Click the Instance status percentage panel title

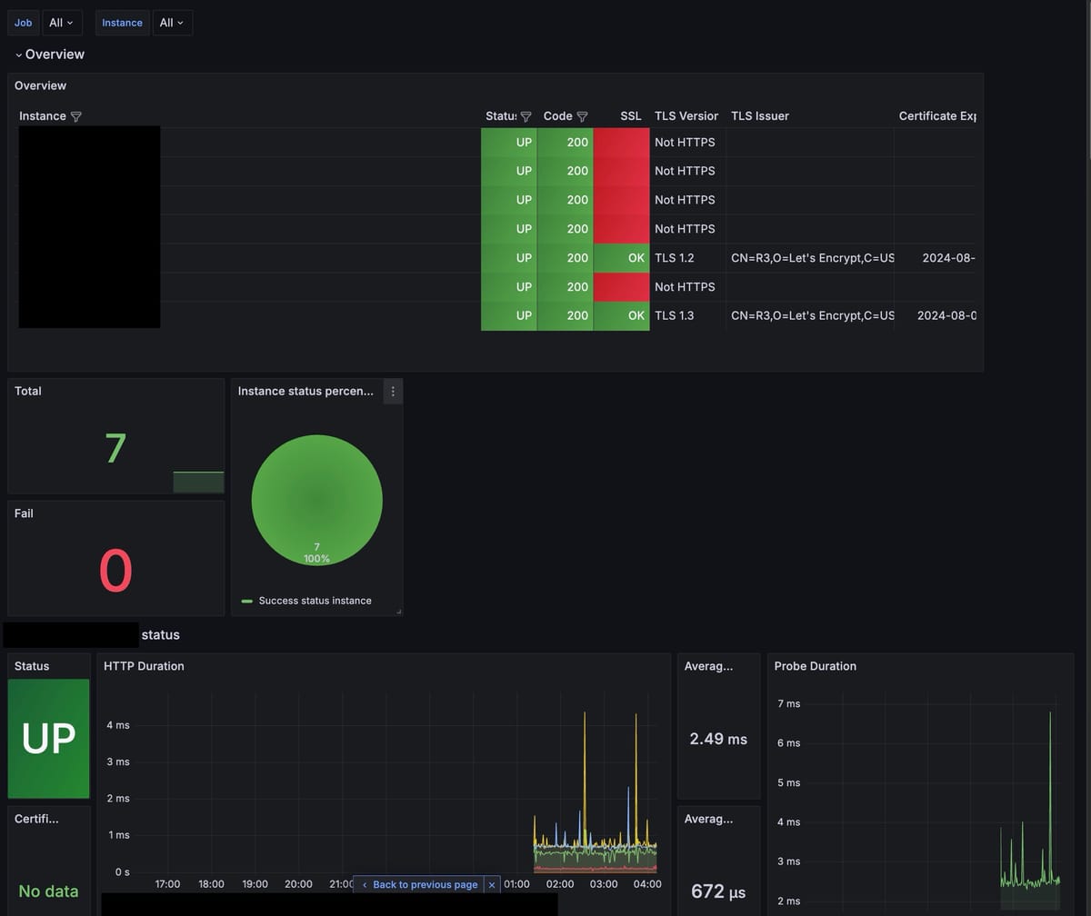[x=305, y=391]
